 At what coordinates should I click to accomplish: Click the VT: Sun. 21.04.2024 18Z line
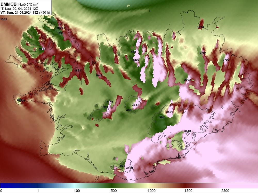[x=19, y=12]
